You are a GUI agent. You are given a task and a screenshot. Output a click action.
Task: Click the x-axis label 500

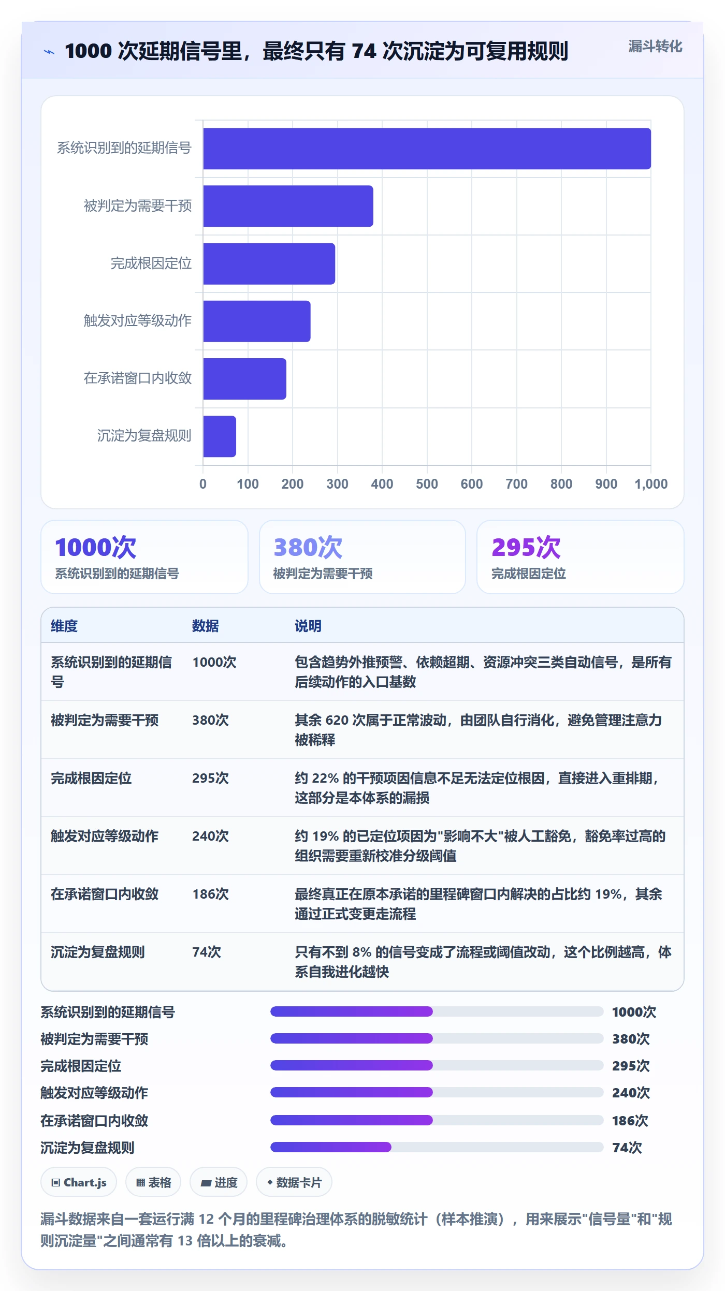pos(427,484)
